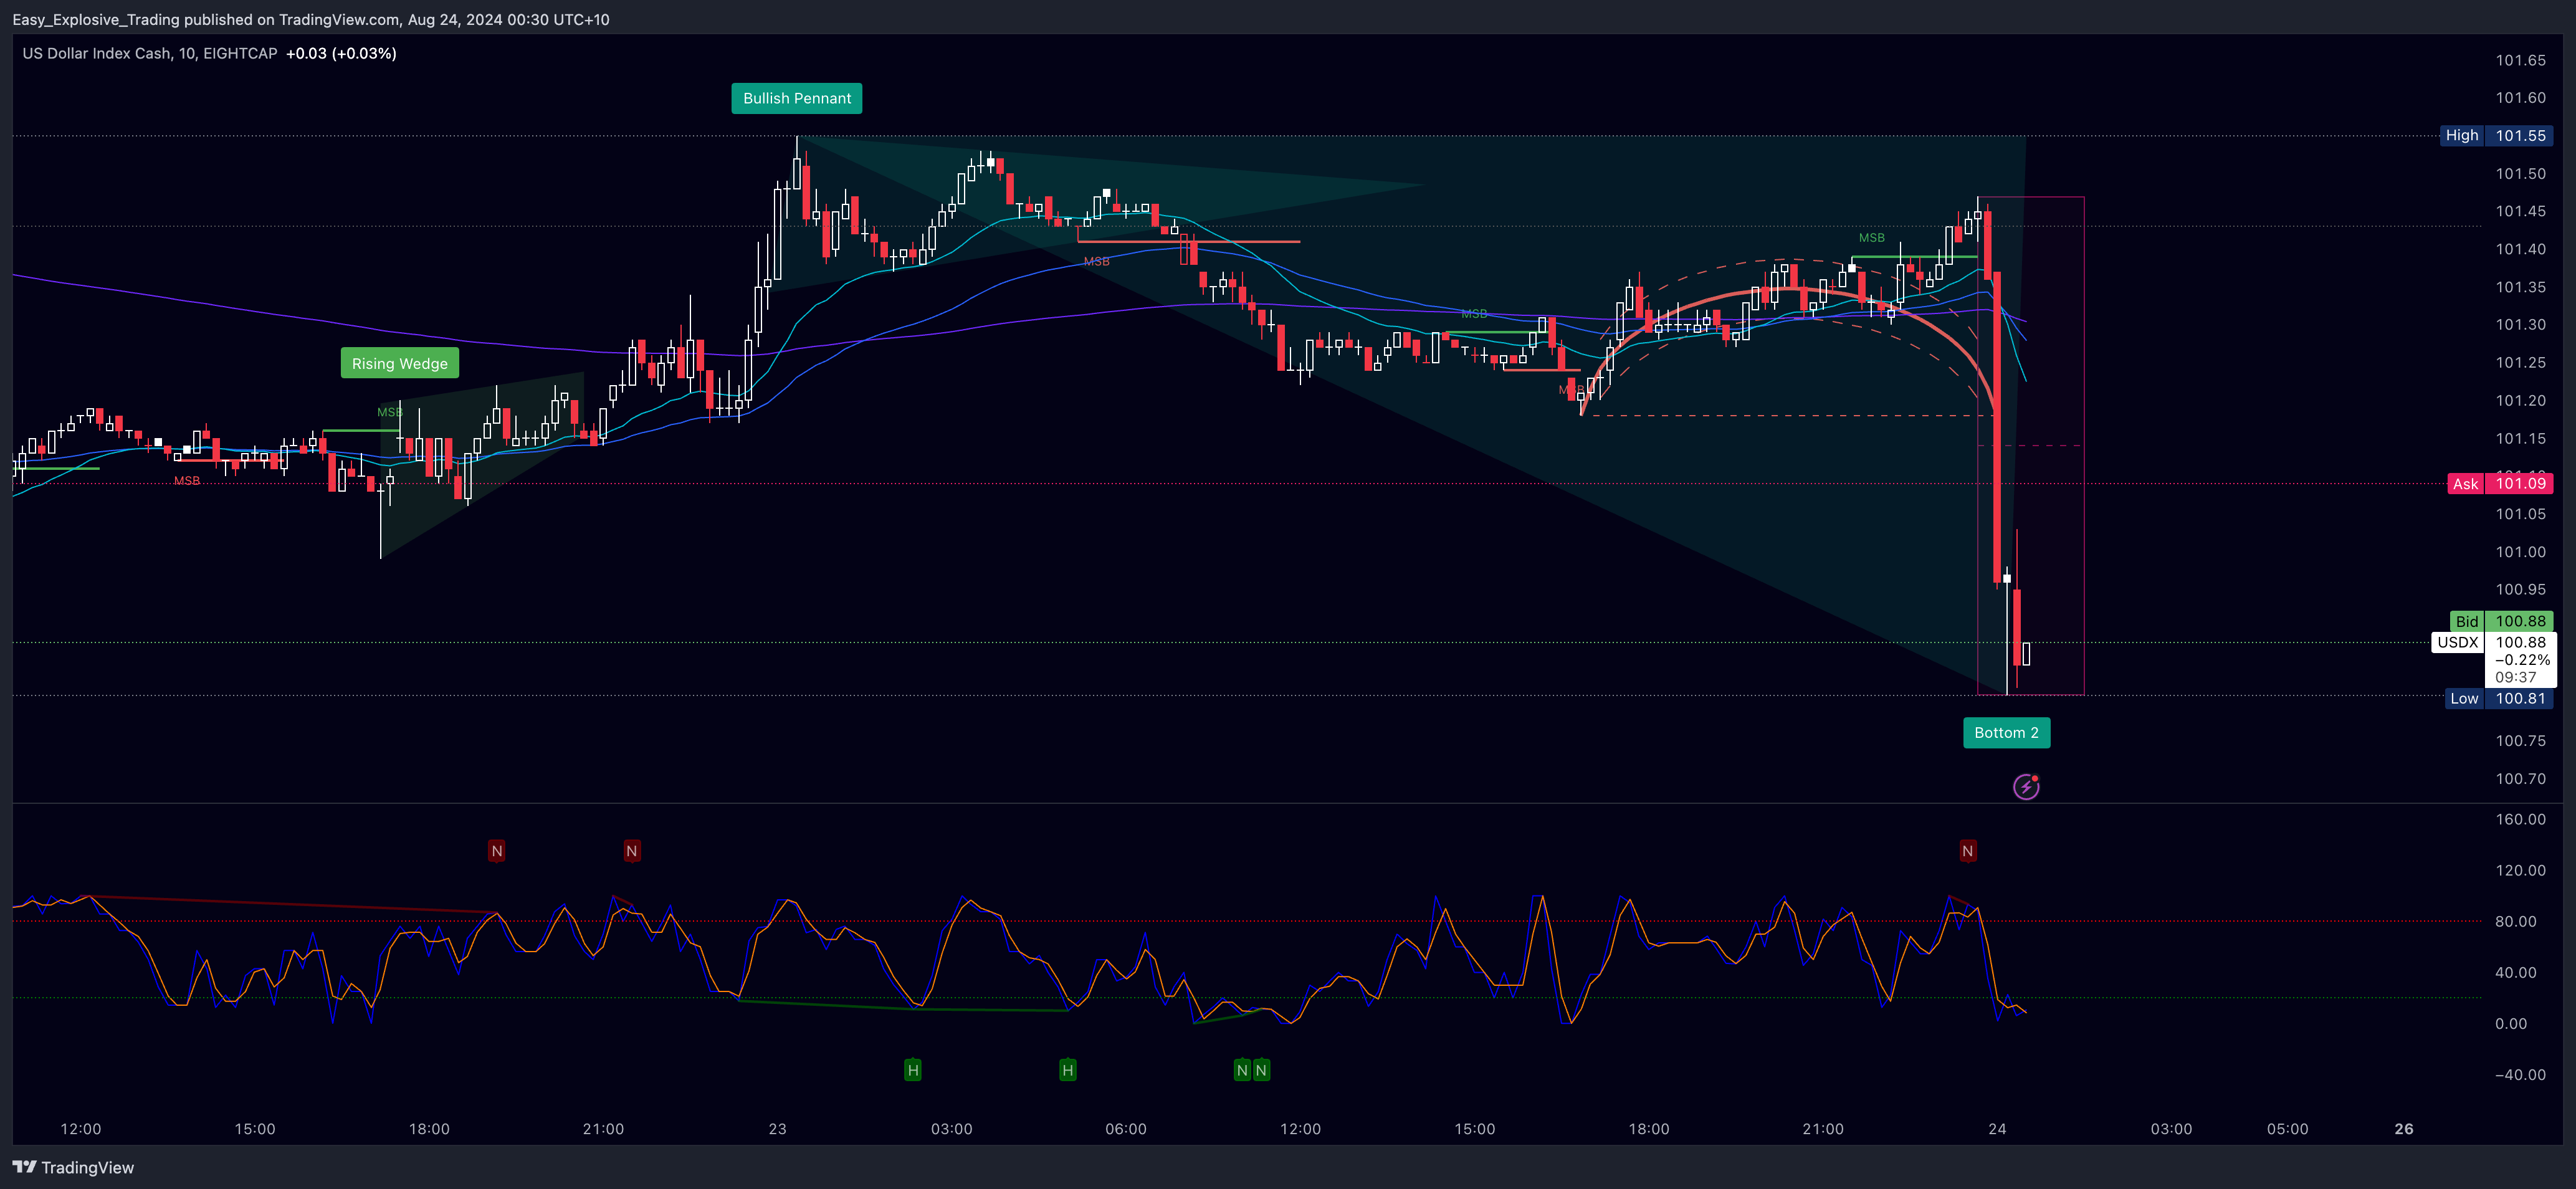Select the Bullish Pennant pattern label
The height and width of the screenshot is (1189, 2576).
pos(797,98)
